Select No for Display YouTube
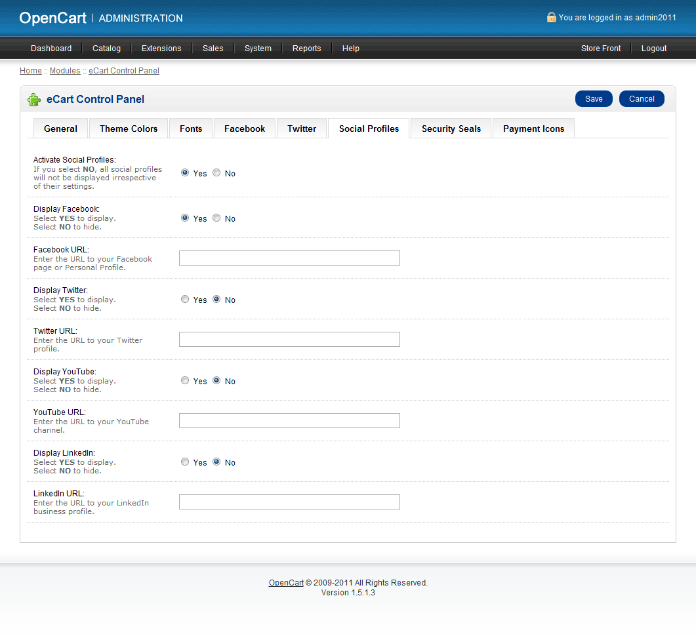 [x=216, y=380]
